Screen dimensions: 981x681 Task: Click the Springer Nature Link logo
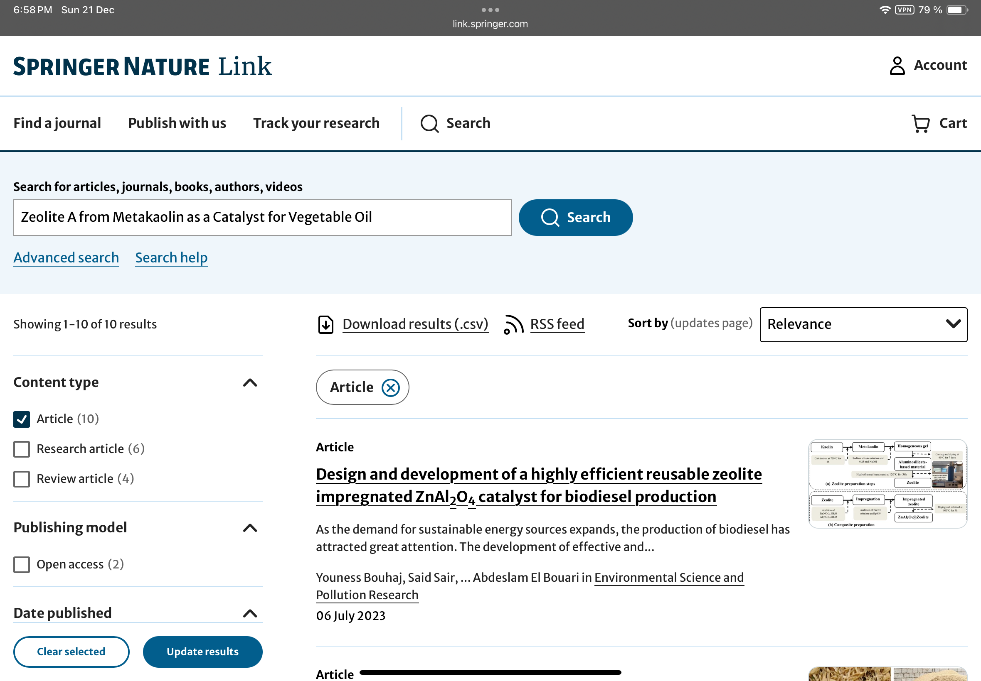[x=142, y=66]
